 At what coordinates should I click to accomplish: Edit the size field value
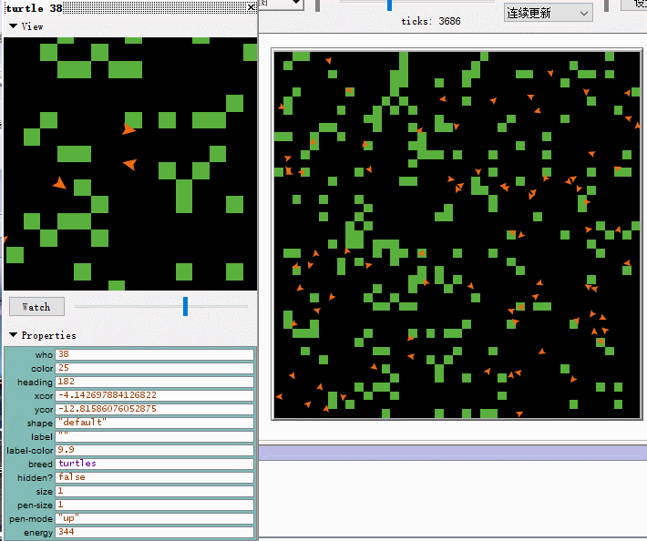pyautogui.click(x=154, y=491)
